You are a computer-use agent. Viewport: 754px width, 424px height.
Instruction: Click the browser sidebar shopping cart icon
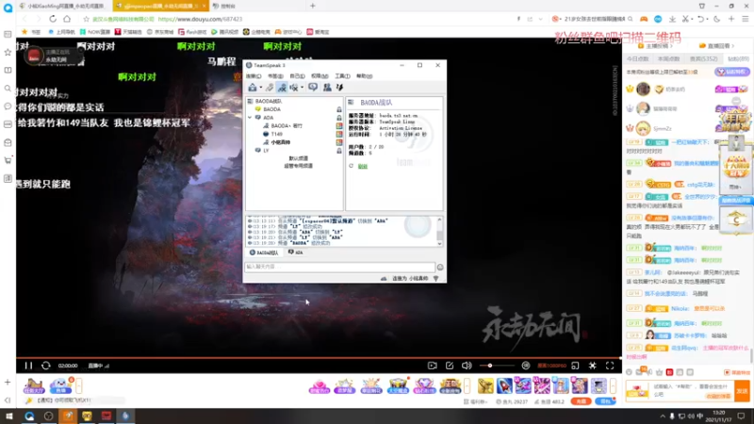tap(8, 160)
